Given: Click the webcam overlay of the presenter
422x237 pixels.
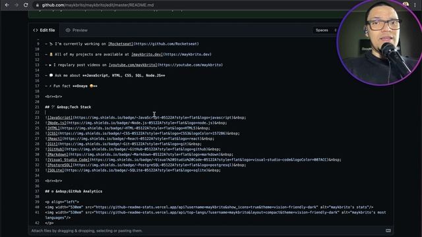Looking at the screenshot, I should (379, 42).
